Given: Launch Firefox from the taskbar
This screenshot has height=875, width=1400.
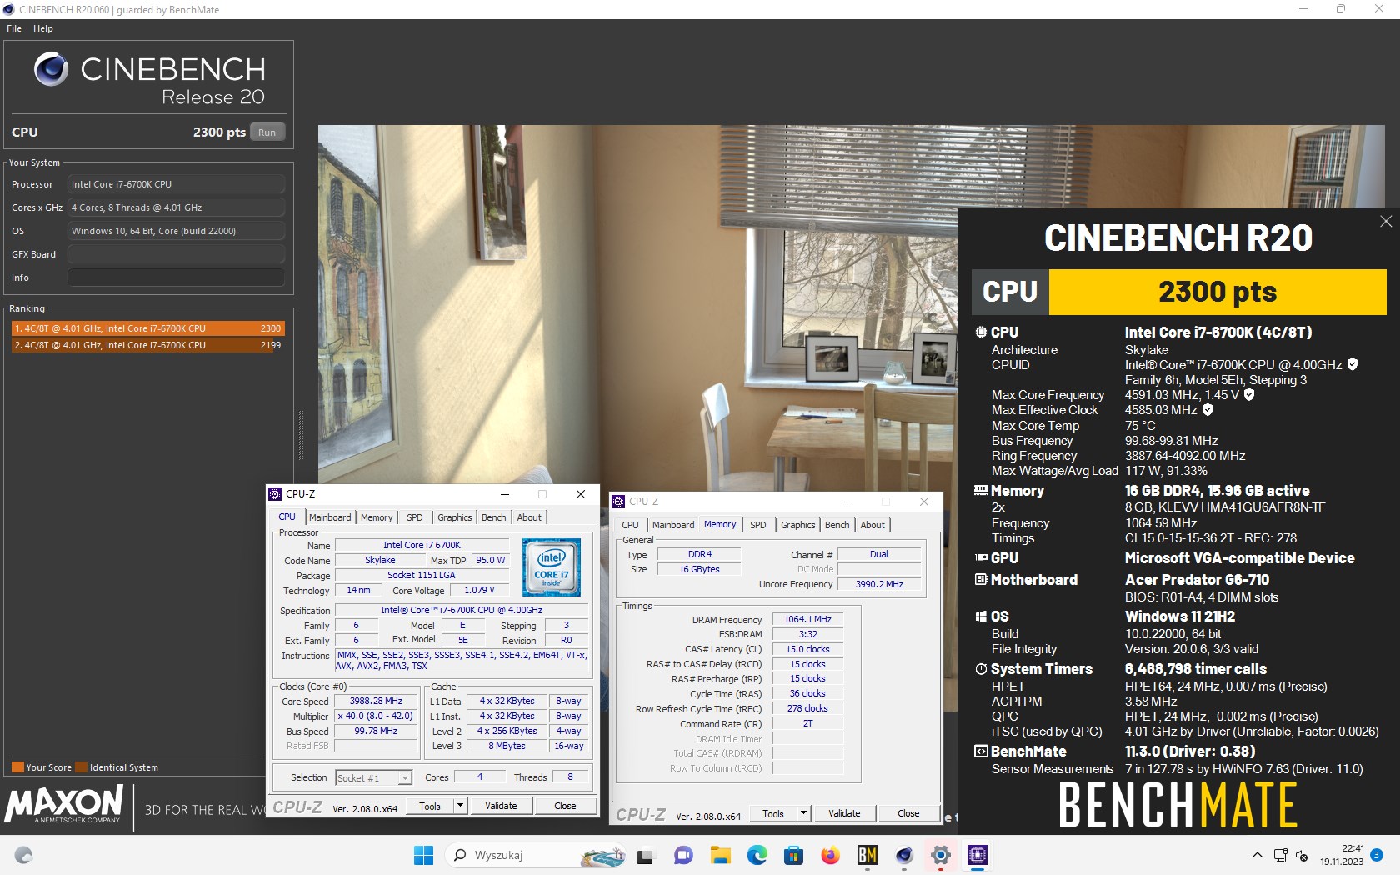Looking at the screenshot, I should [x=830, y=855].
